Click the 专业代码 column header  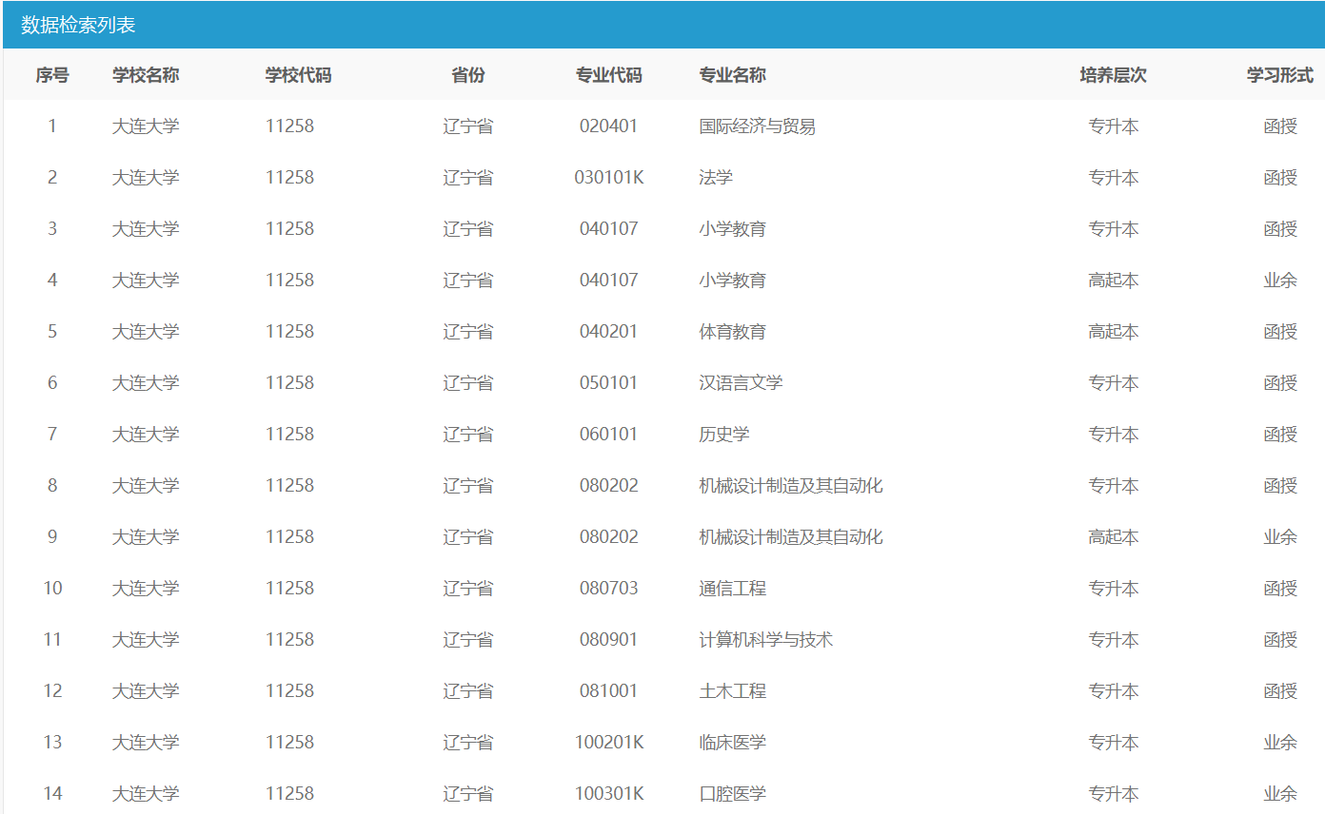coord(609,75)
